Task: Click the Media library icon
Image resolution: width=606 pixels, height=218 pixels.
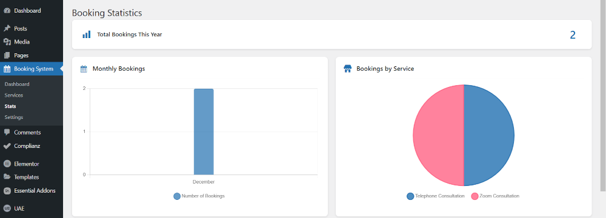Action: coord(7,42)
